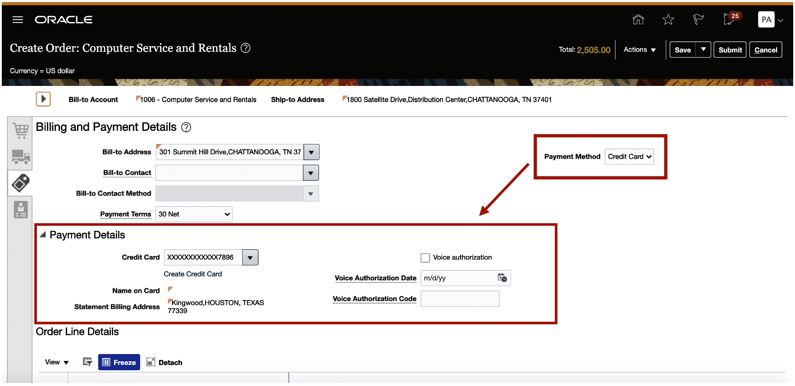795x386 pixels.
Task: Open the hamburger navigator menu
Action: click(x=18, y=20)
